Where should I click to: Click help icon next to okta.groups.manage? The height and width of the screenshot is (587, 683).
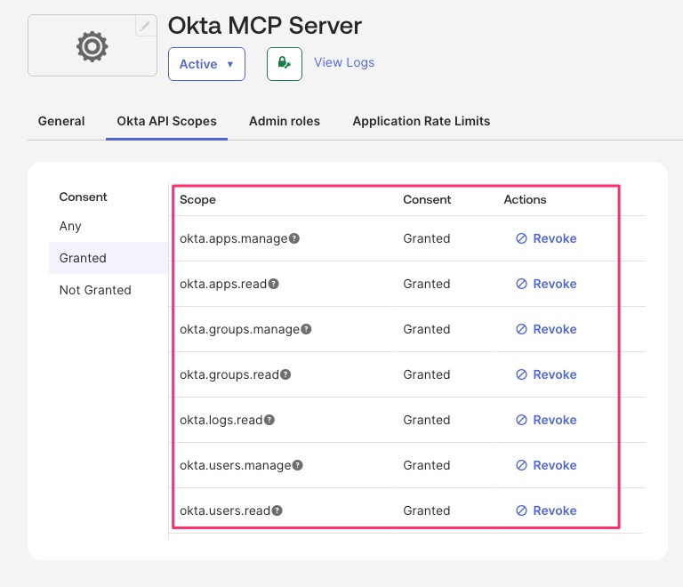click(x=306, y=329)
